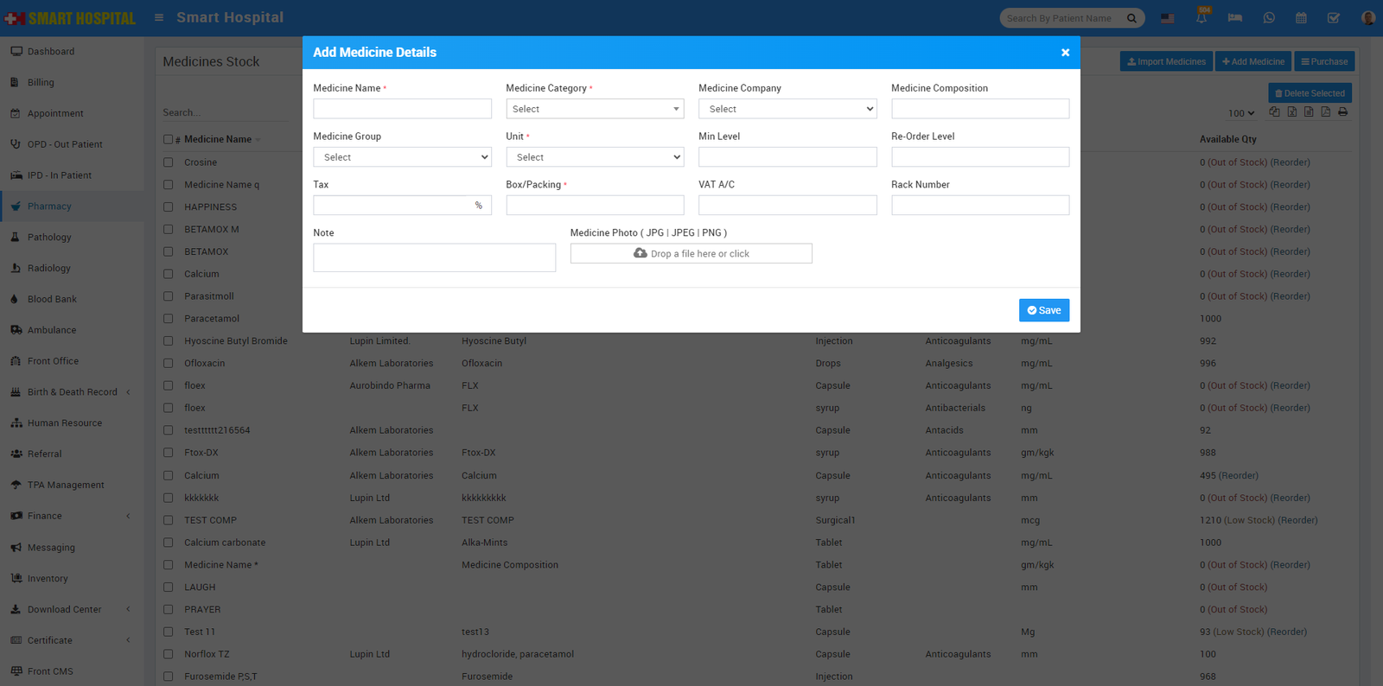Click the Save button
1383x686 pixels.
tap(1043, 310)
